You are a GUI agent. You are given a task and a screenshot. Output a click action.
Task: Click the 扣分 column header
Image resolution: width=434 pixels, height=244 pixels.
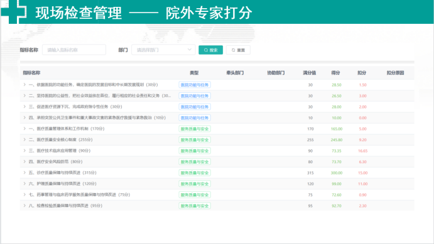click(362, 73)
